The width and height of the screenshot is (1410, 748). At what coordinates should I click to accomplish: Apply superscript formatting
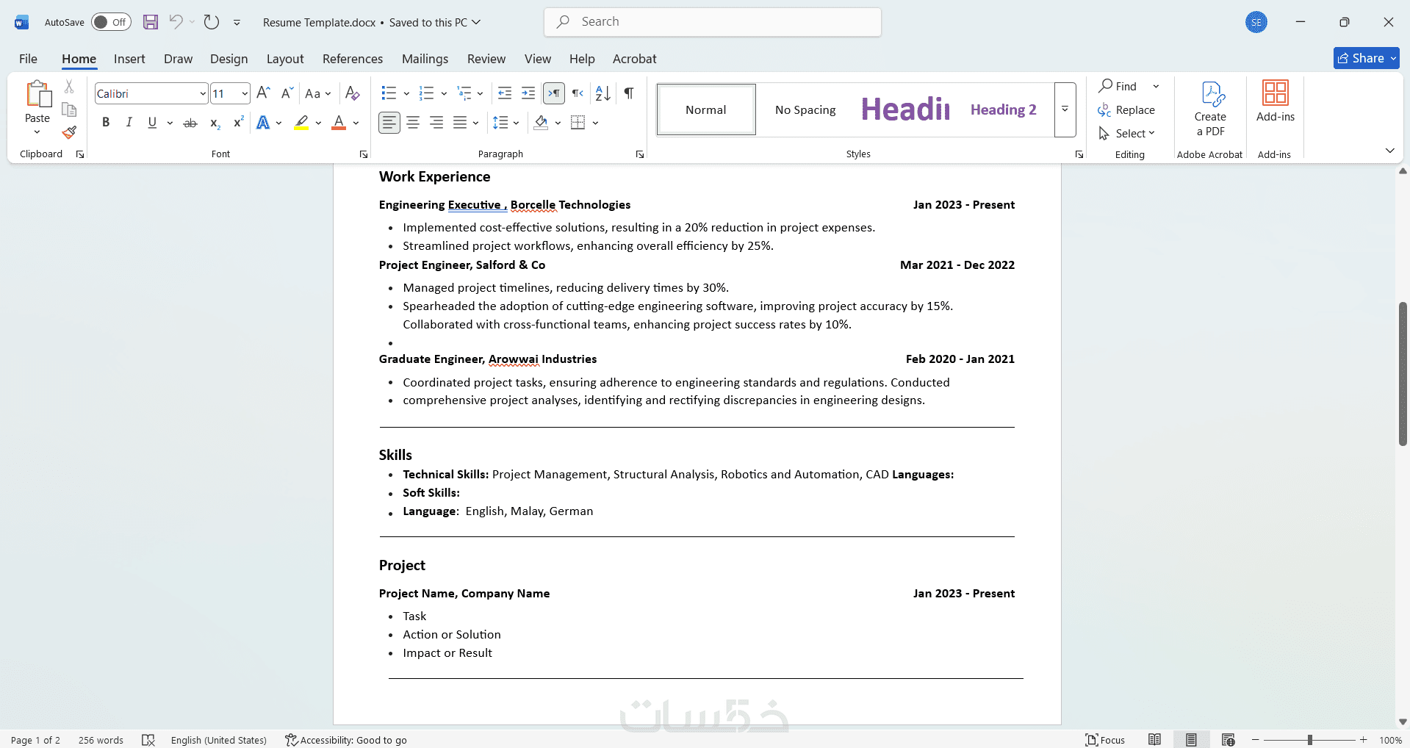tap(238, 123)
